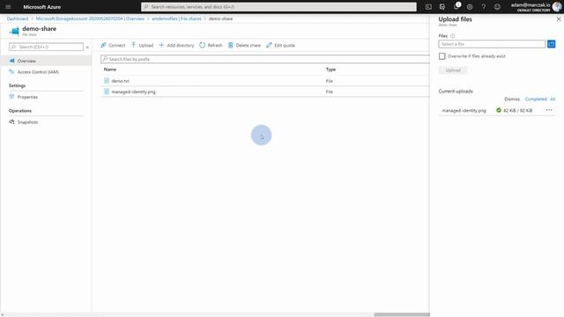Click the demo.txt file icon
The image size is (564, 317).
[107, 81]
